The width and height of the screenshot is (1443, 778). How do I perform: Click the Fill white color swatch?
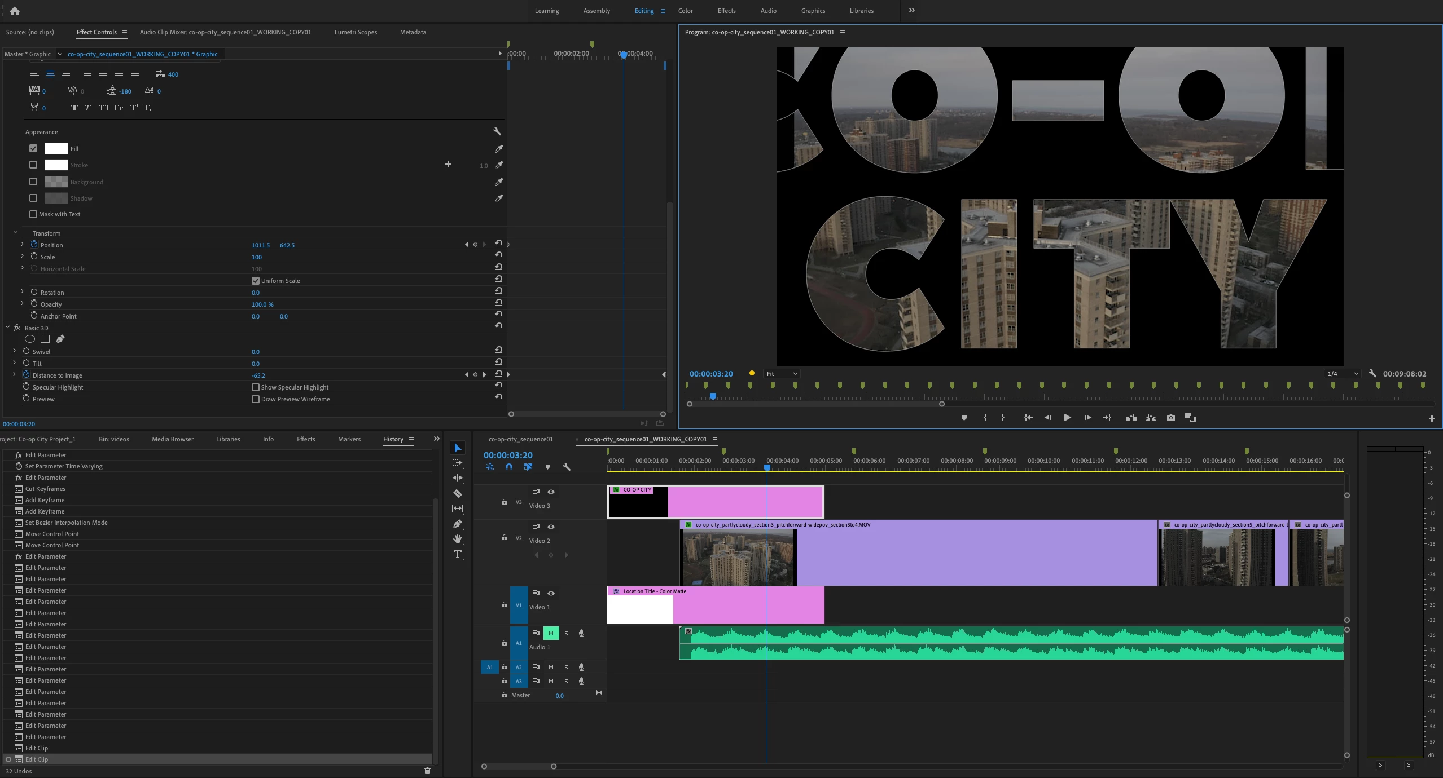tap(56, 149)
